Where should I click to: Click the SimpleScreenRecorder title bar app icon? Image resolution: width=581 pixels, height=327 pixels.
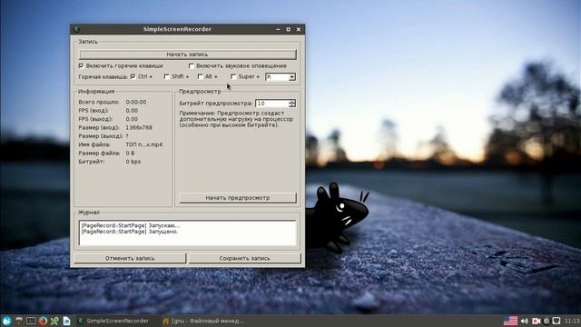point(76,29)
